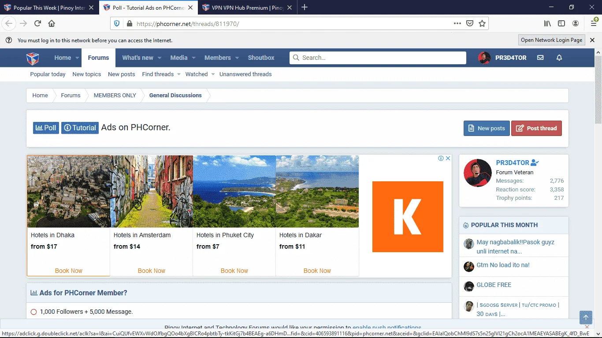Bookmark this page with star icon

482,23
